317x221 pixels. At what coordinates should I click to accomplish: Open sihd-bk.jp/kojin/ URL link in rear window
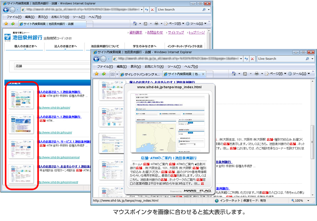click(55, 107)
